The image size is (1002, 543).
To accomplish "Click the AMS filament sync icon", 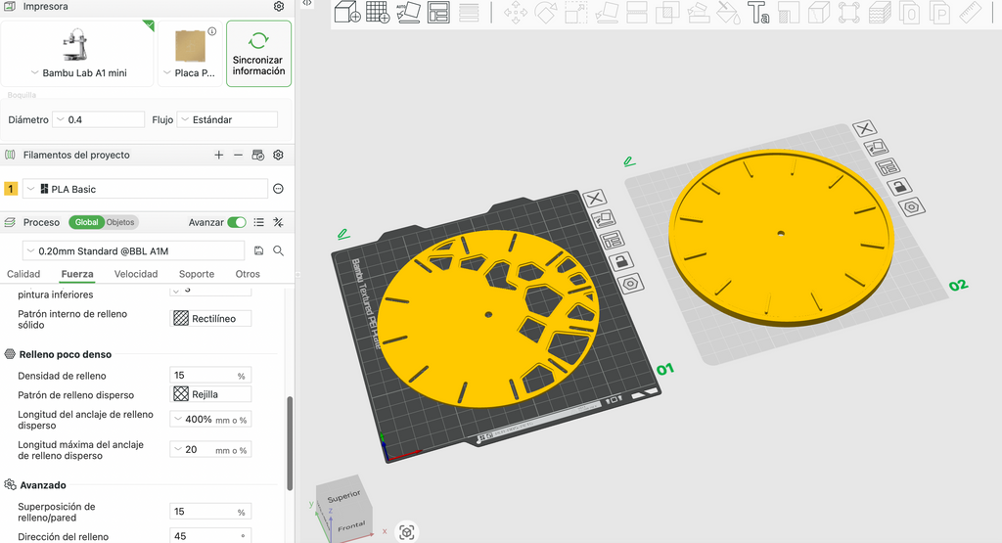I will coord(257,155).
